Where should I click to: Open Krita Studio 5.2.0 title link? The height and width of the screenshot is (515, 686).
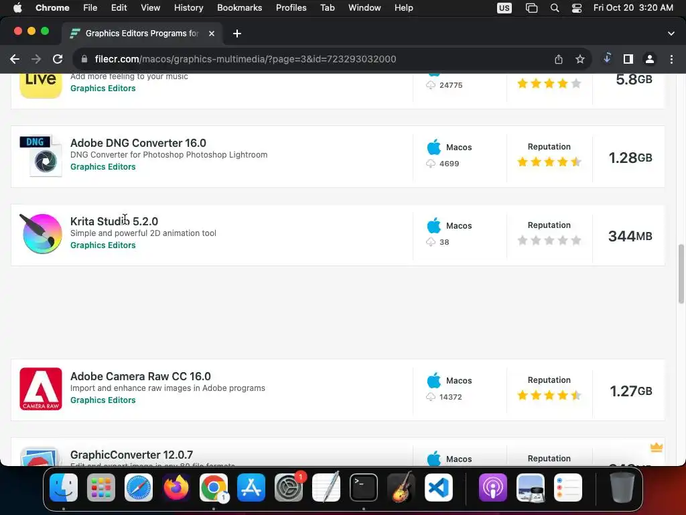[x=114, y=221]
